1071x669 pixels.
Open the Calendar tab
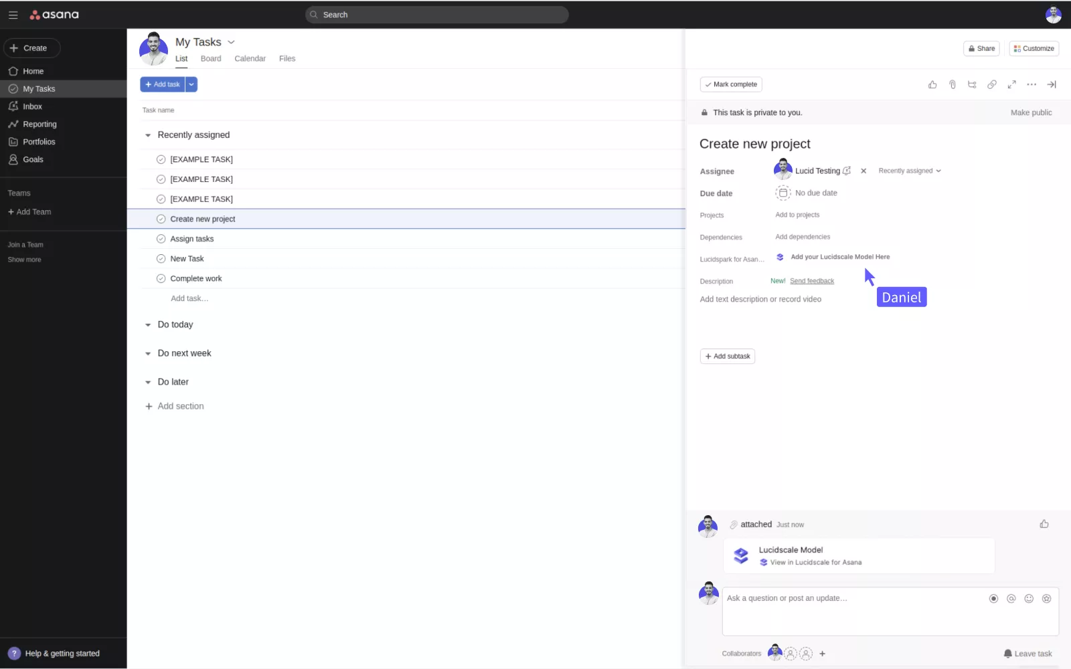pyautogui.click(x=250, y=59)
